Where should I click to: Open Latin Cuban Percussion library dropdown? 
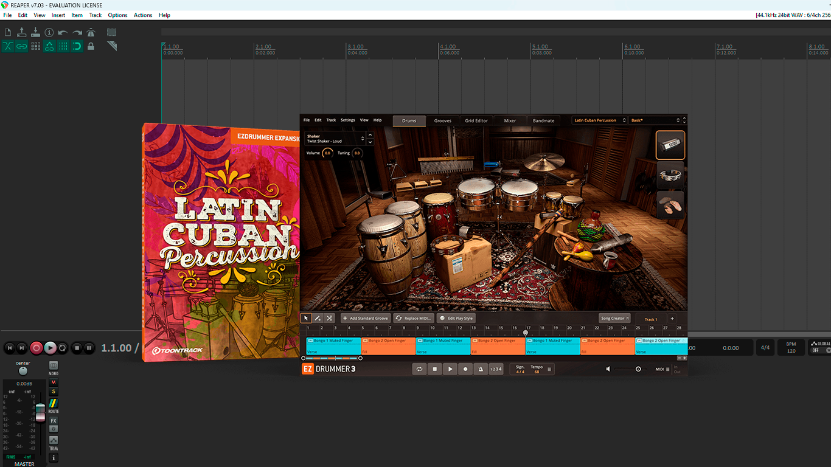(x=599, y=120)
